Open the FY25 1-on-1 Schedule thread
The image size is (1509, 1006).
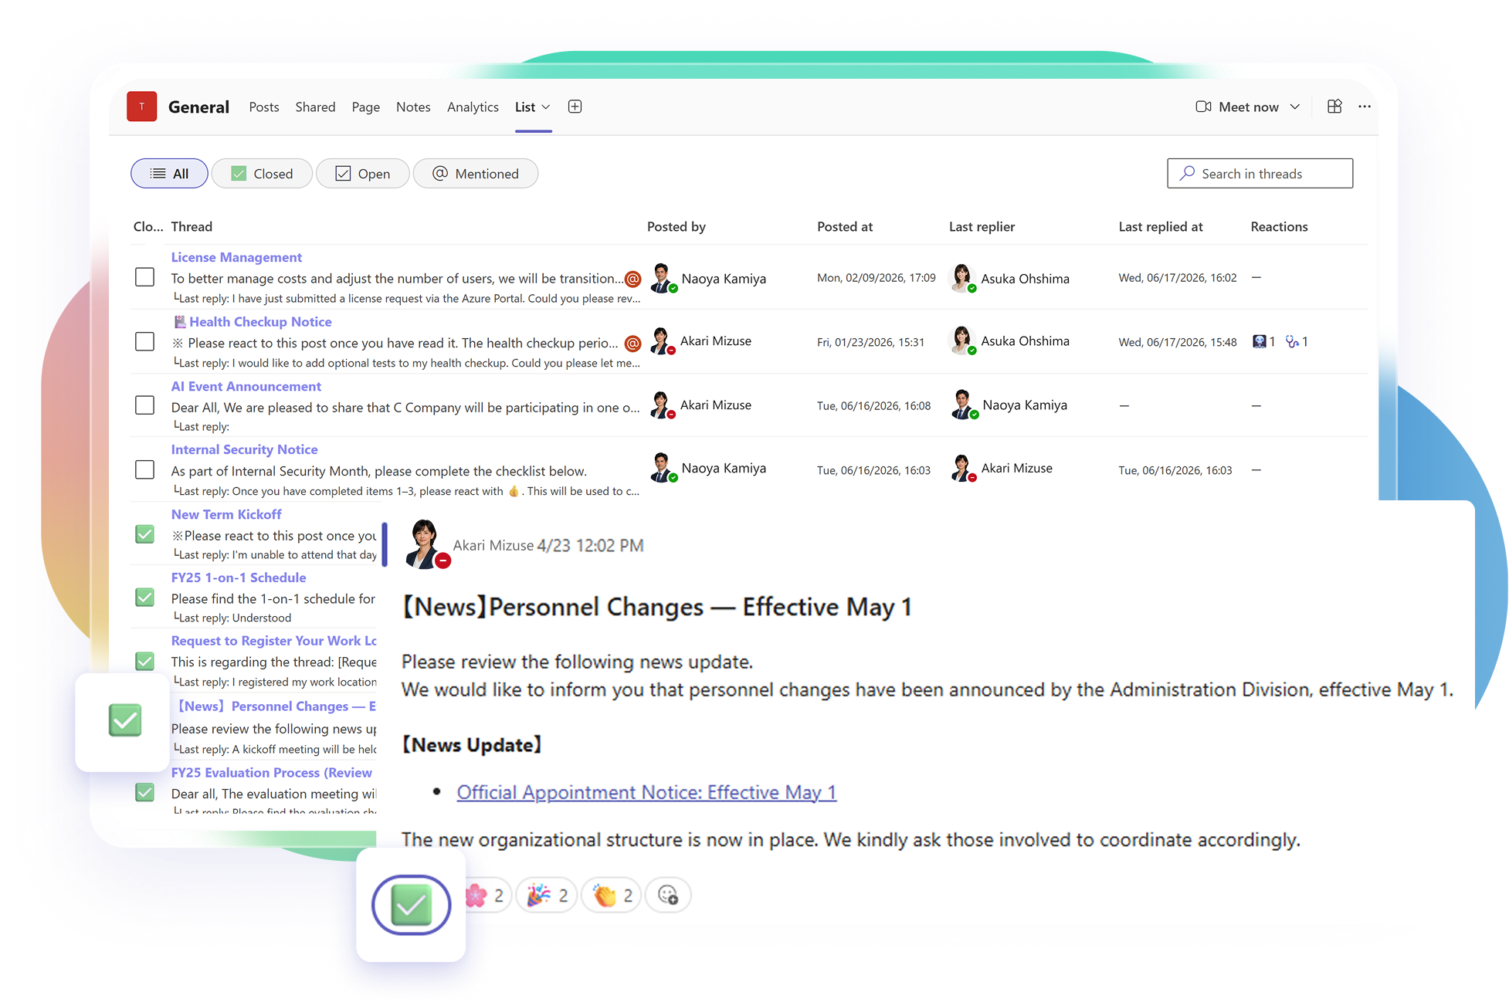239,578
